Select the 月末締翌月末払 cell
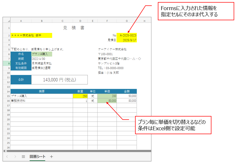The height and width of the screenshot is (164, 236). click(x=42, y=63)
